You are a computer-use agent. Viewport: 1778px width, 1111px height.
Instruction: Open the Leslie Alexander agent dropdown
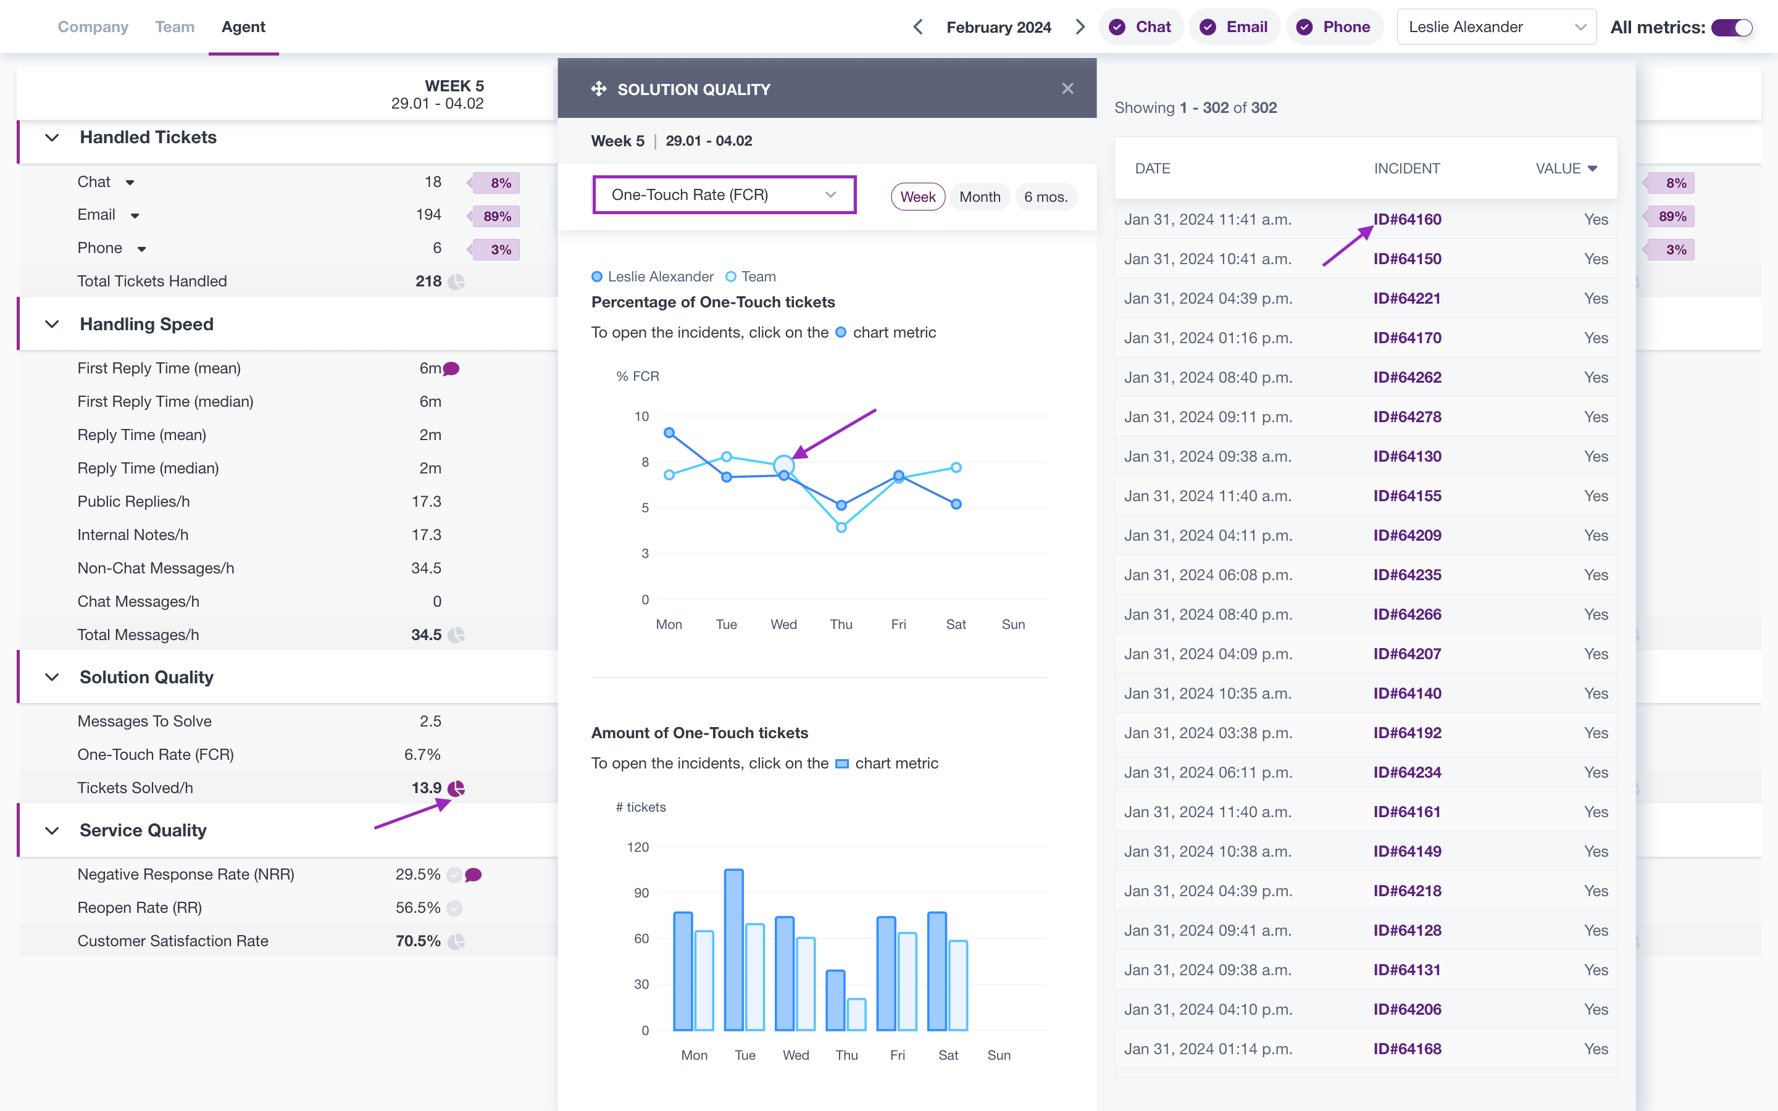tap(1496, 27)
